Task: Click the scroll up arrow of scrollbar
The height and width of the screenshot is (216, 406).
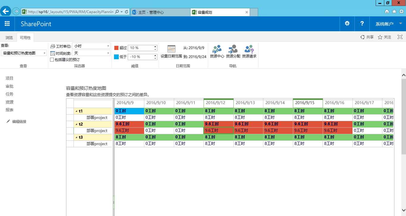Action: click(404, 76)
